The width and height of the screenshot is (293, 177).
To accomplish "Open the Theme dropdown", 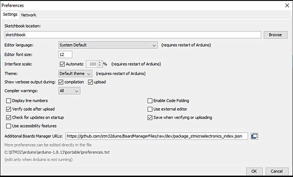I will 75,74.
